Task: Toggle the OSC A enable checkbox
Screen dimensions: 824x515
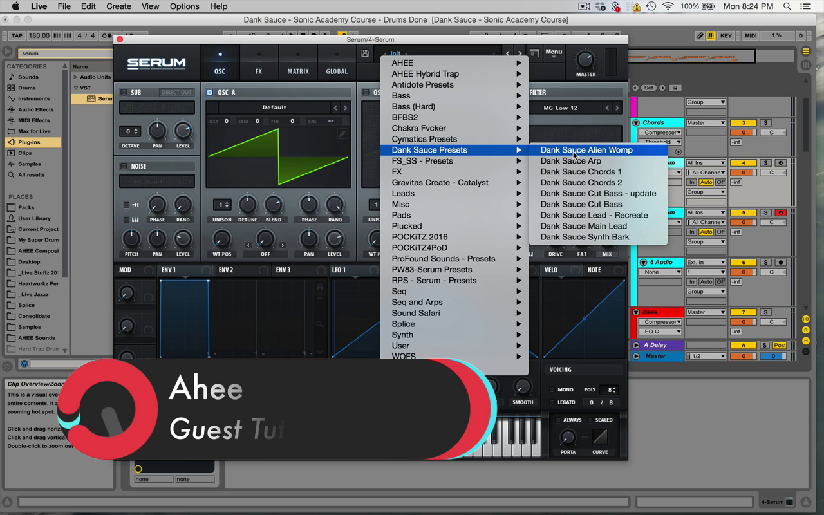Action: click(x=210, y=93)
